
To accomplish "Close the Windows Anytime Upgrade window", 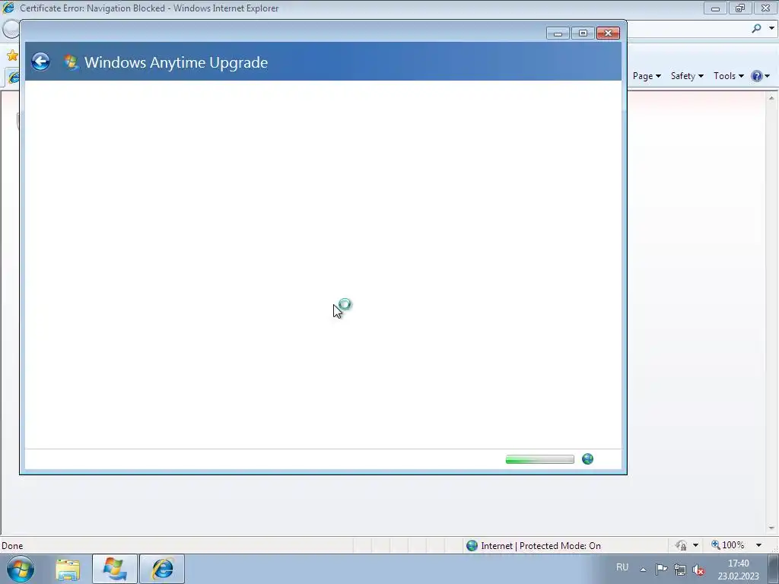I will [x=608, y=33].
